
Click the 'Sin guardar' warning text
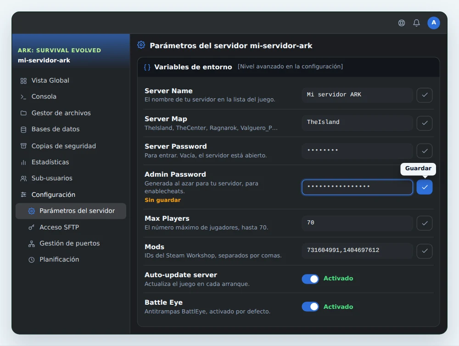click(162, 200)
